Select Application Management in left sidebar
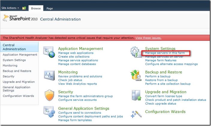Viewport: 211px width, 126px height. (20, 55)
